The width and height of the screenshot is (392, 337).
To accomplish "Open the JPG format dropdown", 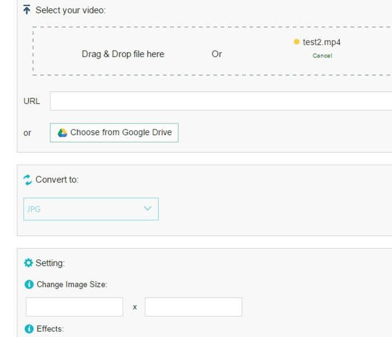I will point(91,209).
